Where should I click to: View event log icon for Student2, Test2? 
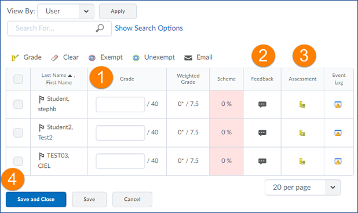pyautogui.click(x=338, y=133)
